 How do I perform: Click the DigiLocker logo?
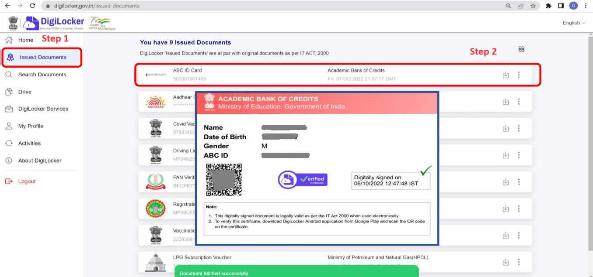point(52,22)
